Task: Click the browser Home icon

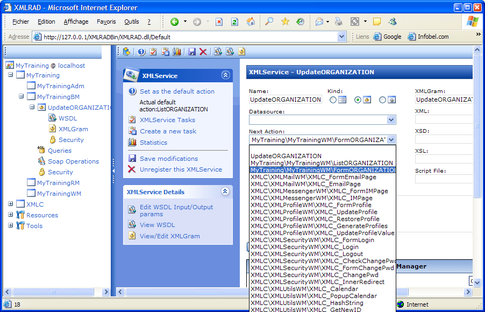Action: click(251, 22)
